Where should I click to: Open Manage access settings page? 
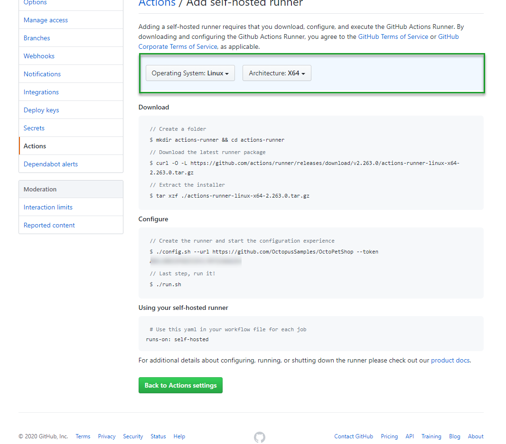(46, 20)
